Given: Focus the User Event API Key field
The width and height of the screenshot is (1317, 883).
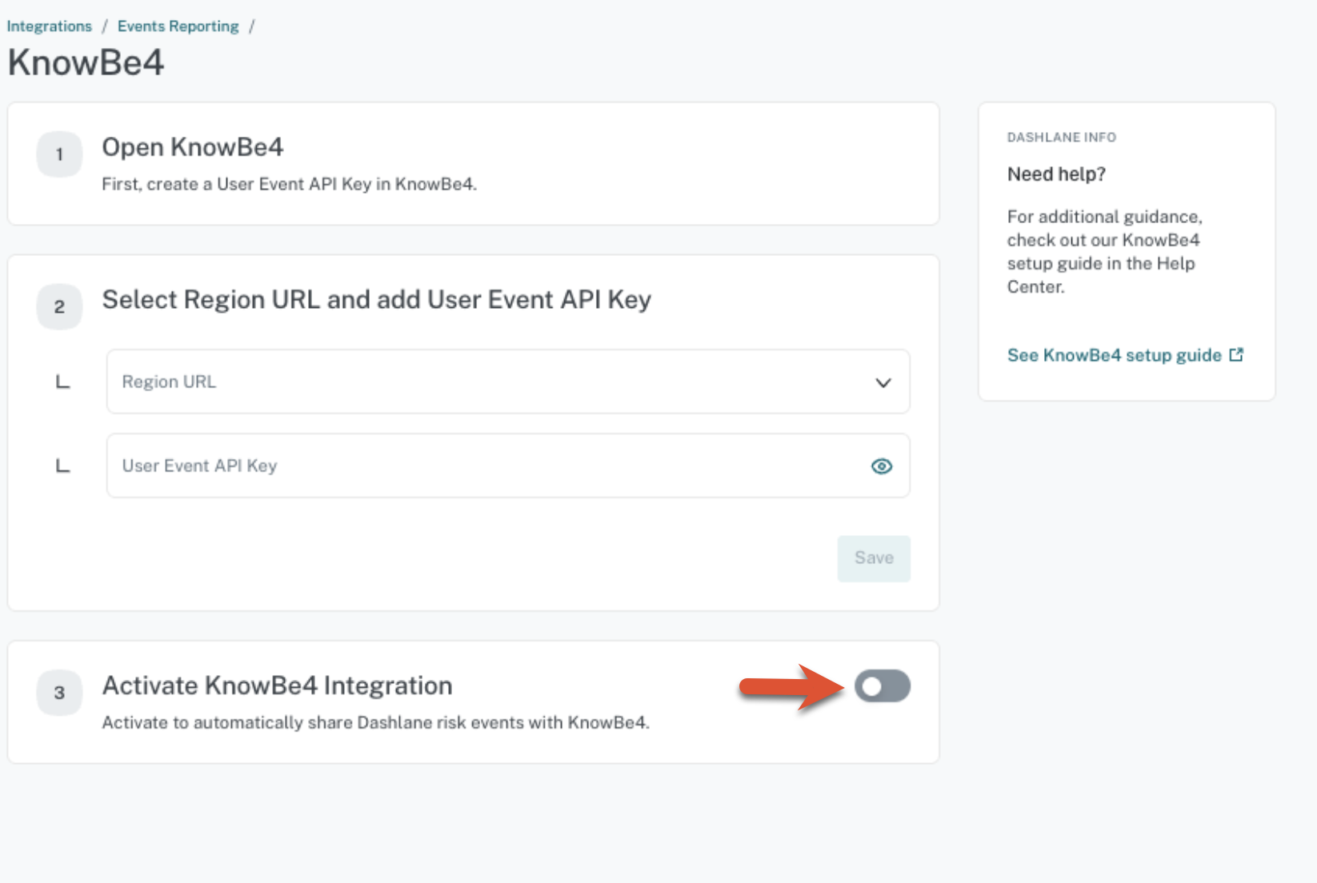Looking at the screenshot, I should 508,465.
